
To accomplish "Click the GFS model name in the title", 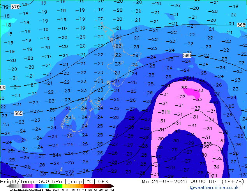I will 103,181.
